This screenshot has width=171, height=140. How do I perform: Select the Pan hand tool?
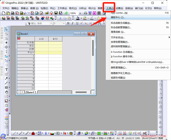(x=7, y=92)
